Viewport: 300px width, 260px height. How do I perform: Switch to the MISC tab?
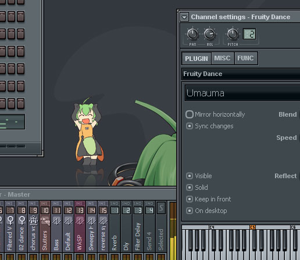point(222,58)
